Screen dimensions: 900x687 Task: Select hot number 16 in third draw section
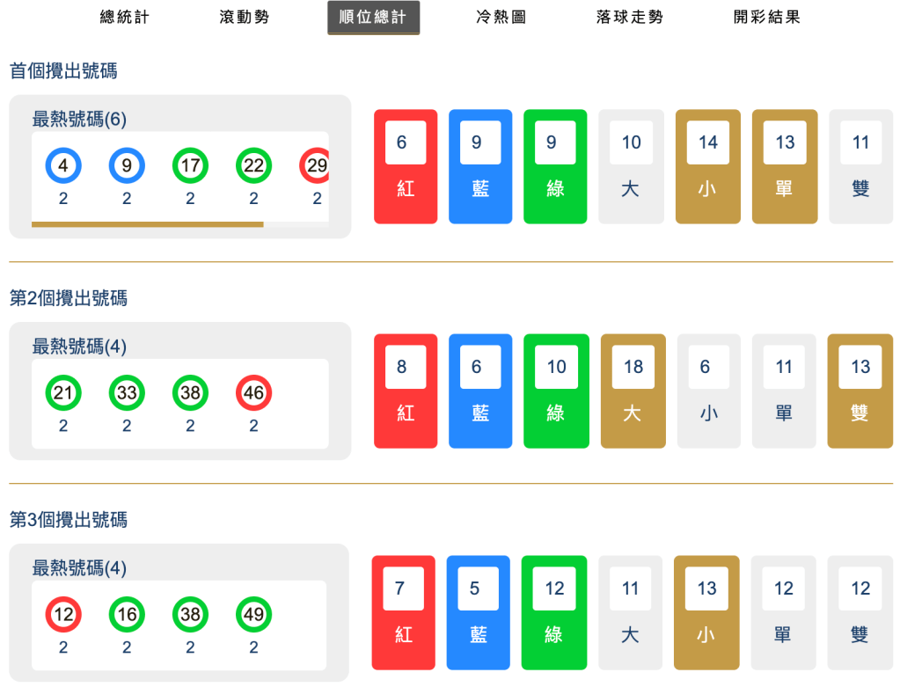tap(126, 614)
